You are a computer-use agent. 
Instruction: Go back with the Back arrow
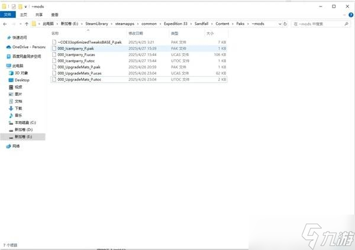[x=5, y=24]
